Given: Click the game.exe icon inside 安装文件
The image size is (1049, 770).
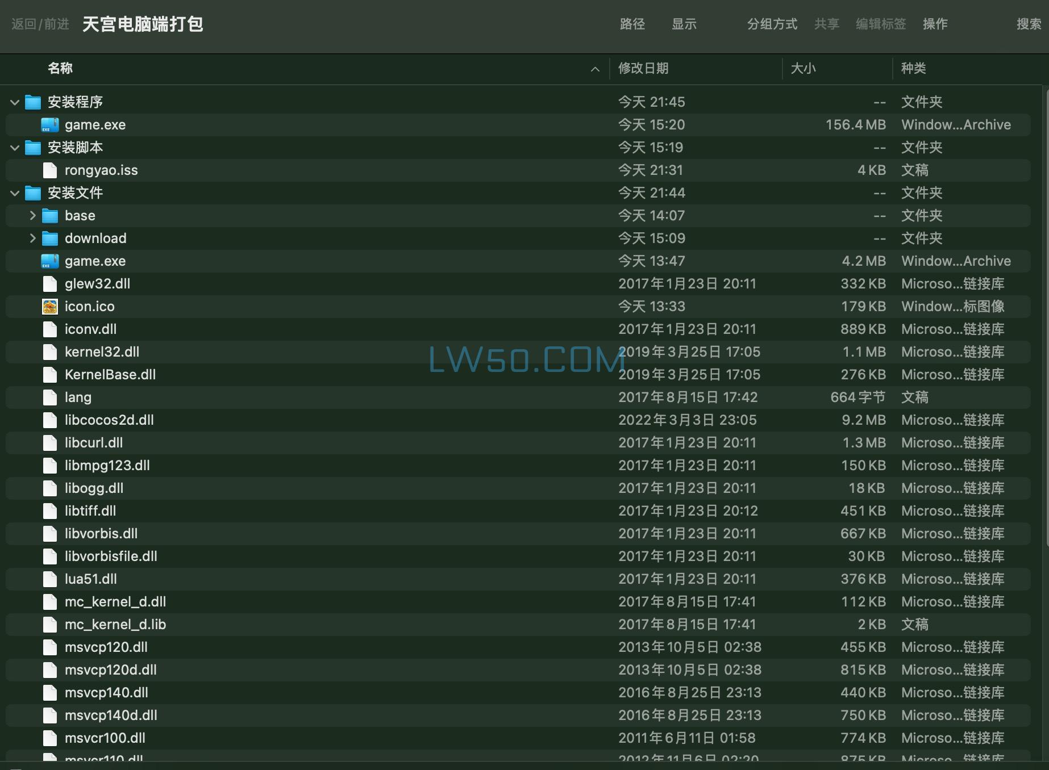Looking at the screenshot, I should (49, 261).
